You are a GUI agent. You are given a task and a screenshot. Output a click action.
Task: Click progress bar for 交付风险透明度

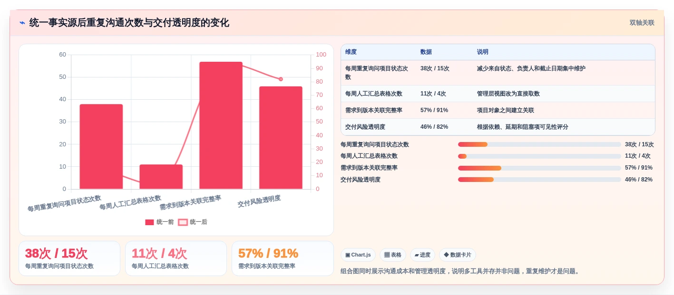[539, 180]
